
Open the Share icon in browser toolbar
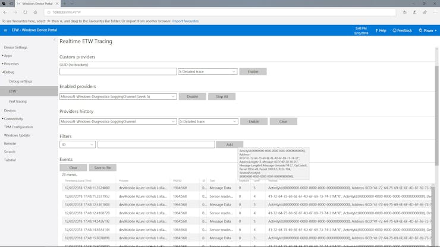click(425, 12)
